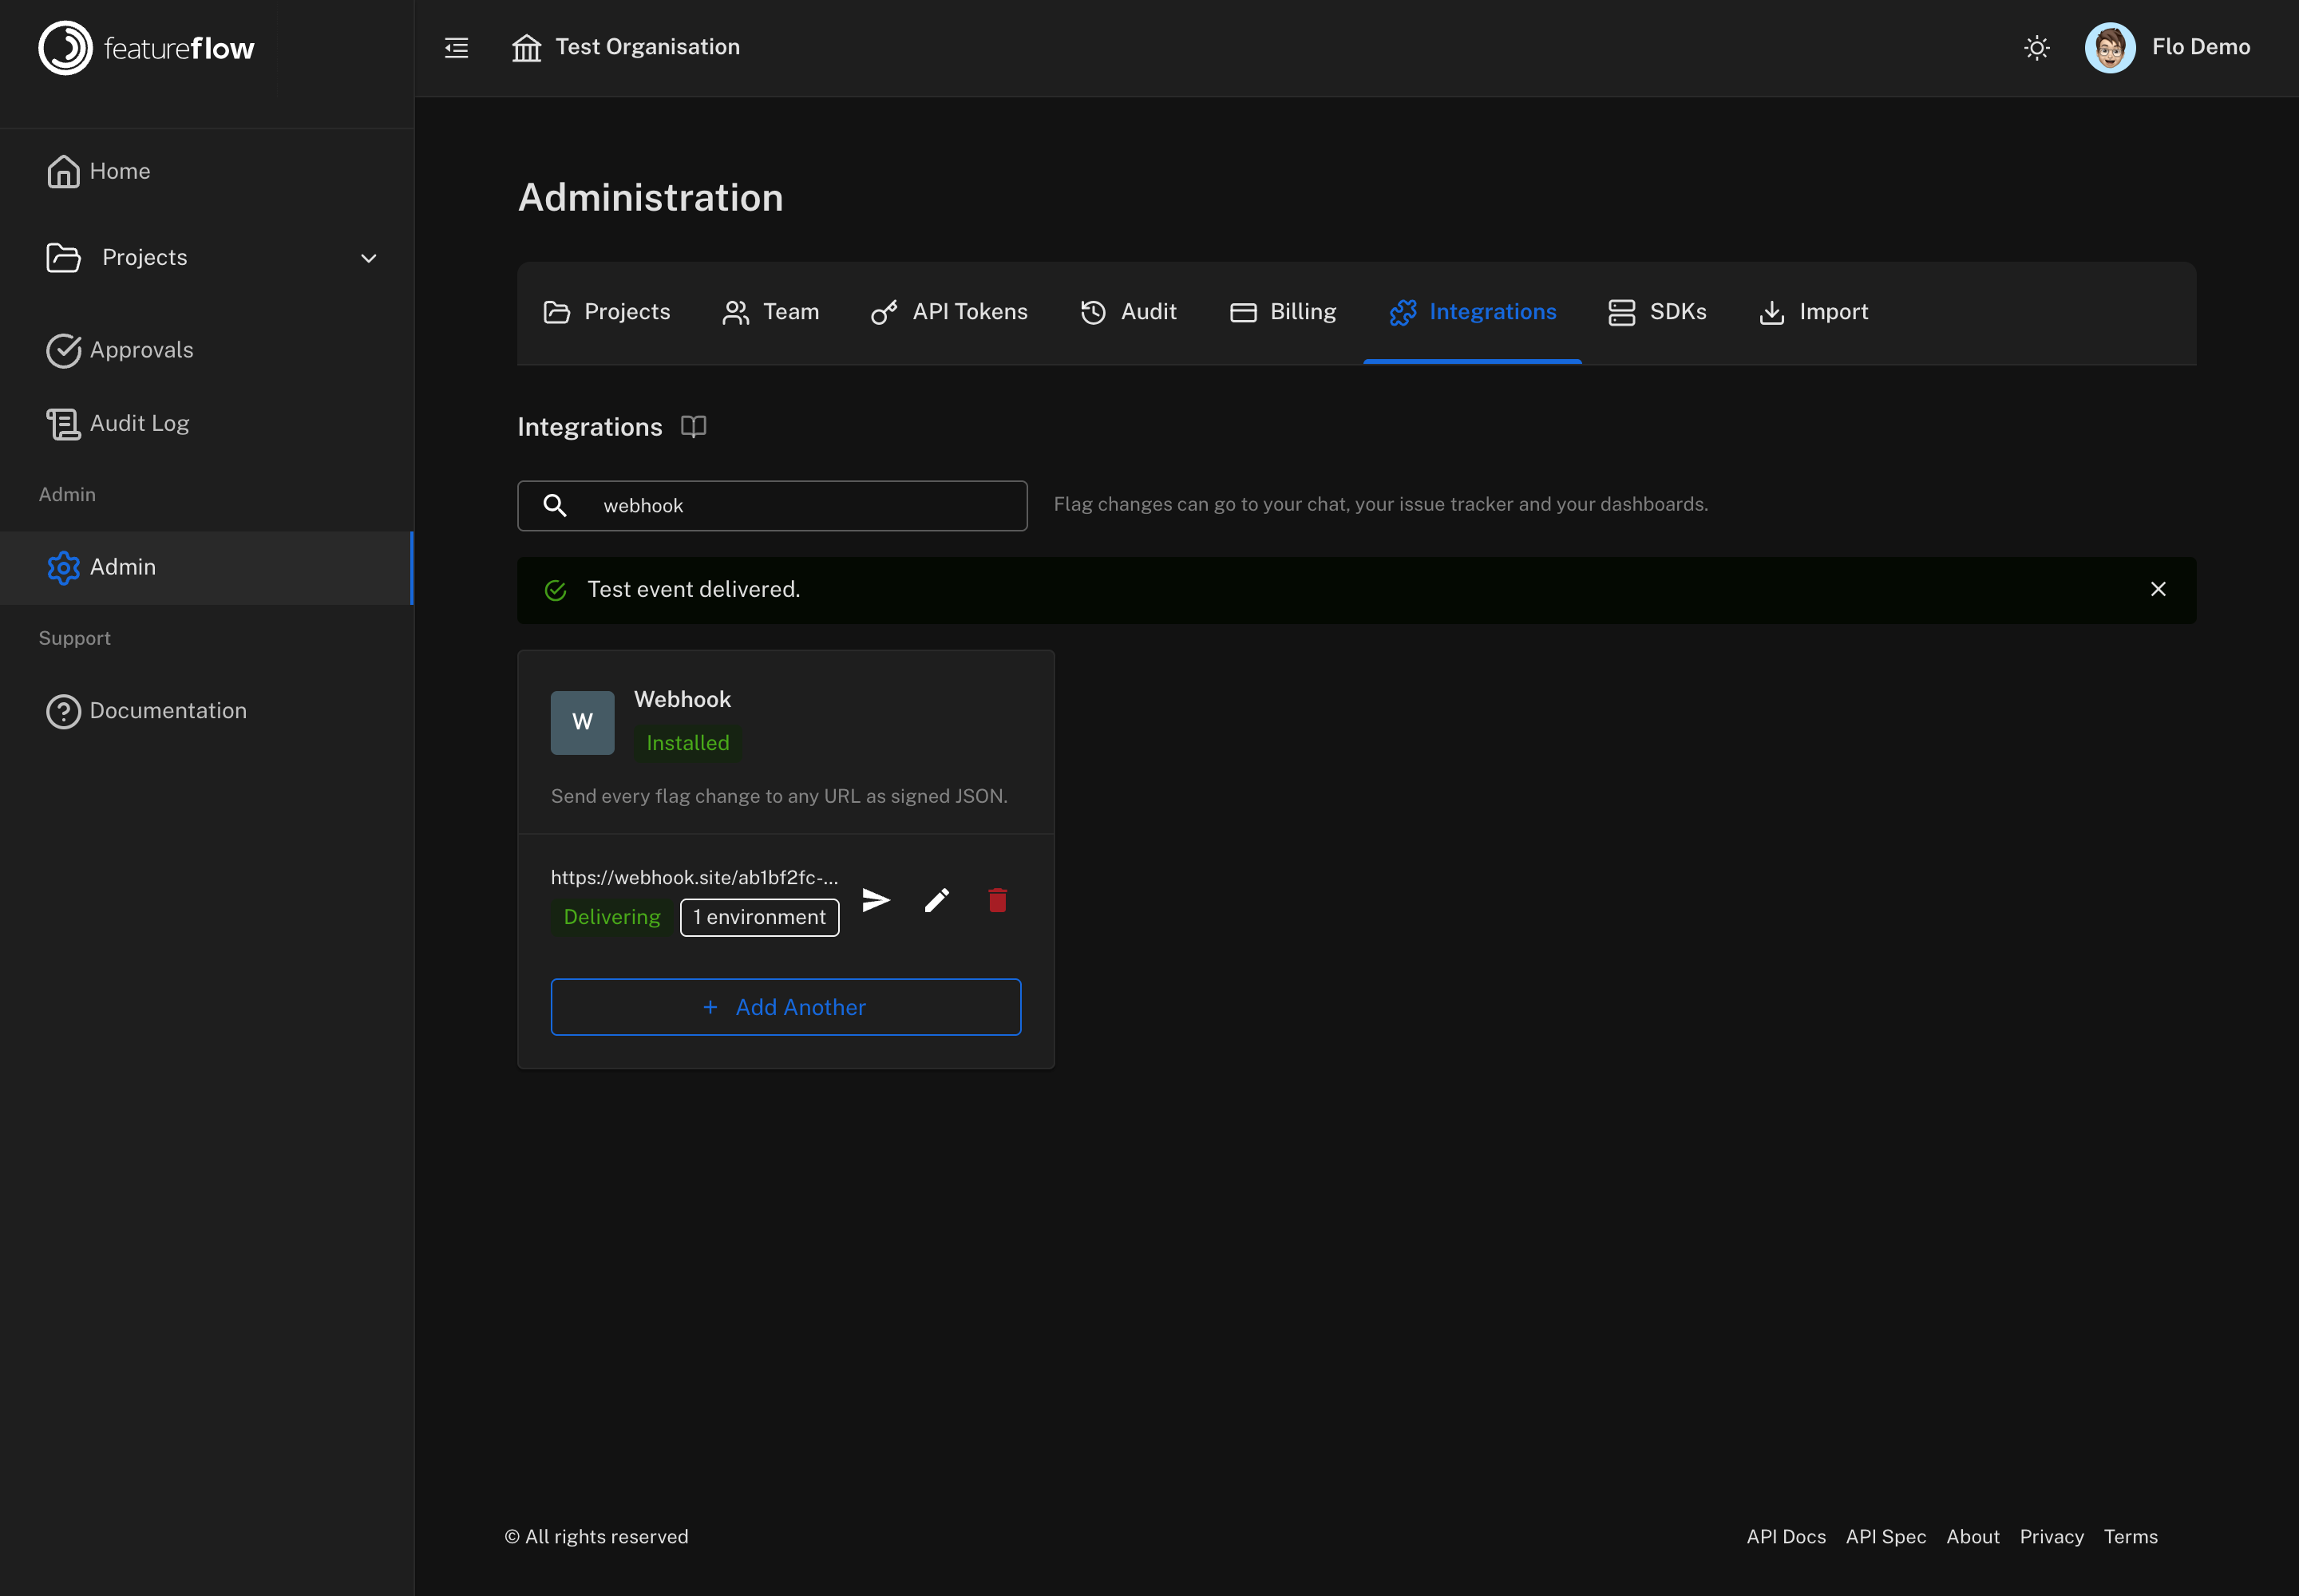2299x1596 pixels.
Task: Click the Installed badge
Action: [687, 743]
